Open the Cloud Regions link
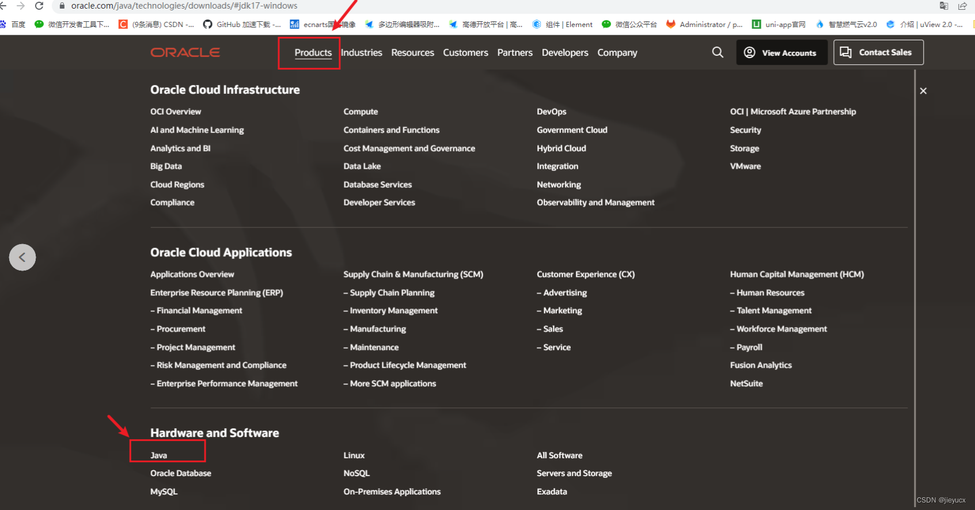 coord(177,185)
